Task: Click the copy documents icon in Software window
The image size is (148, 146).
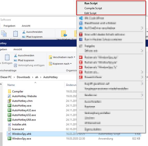Action: click(x=4, y=34)
